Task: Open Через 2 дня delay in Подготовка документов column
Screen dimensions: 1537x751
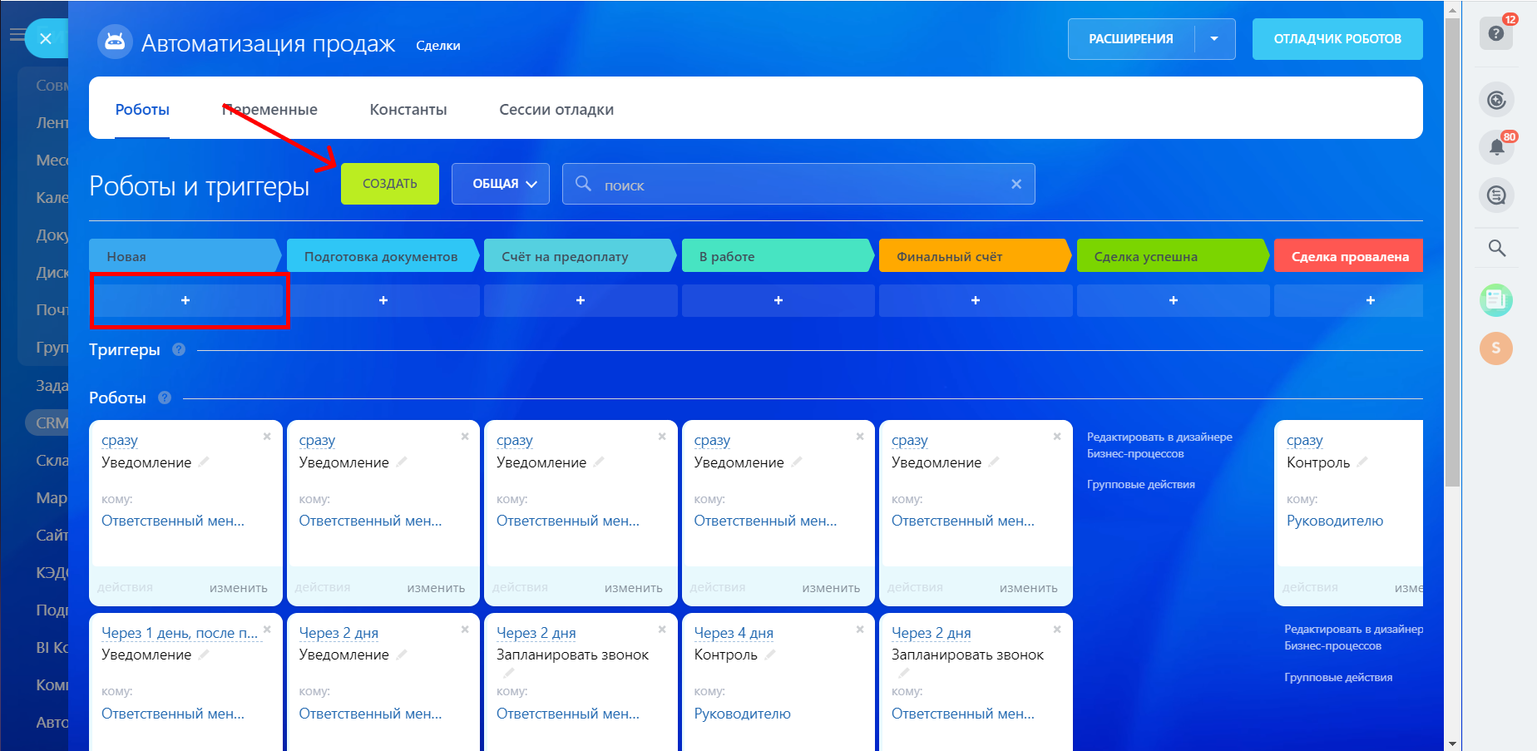Action: click(x=339, y=633)
